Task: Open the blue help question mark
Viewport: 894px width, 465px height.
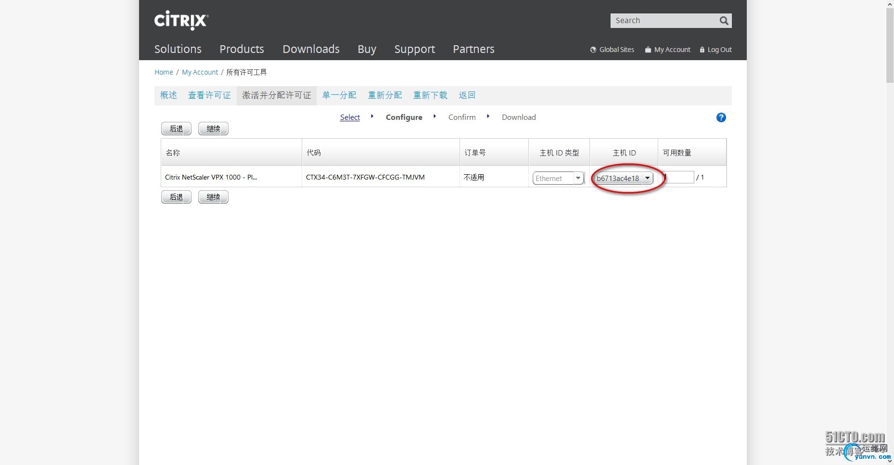Action: (x=721, y=117)
